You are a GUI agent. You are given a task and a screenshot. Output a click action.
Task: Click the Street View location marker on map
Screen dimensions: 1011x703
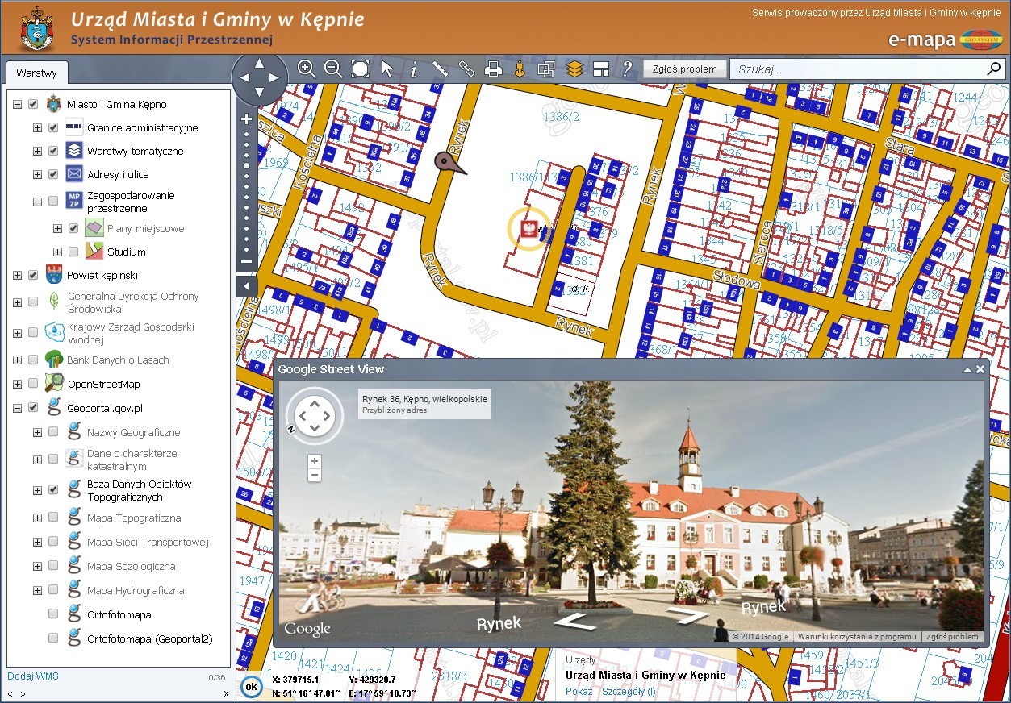[449, 163]
